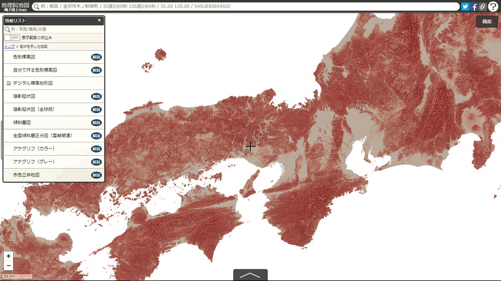Select the アナグリフ（グレー） layer
This screenshot has width=501, height=281.
[54, 162]
